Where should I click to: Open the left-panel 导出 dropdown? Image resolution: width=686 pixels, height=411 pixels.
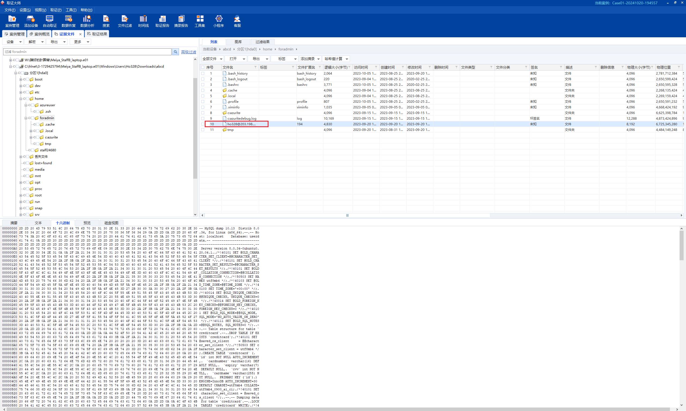[x=57, y=42]
